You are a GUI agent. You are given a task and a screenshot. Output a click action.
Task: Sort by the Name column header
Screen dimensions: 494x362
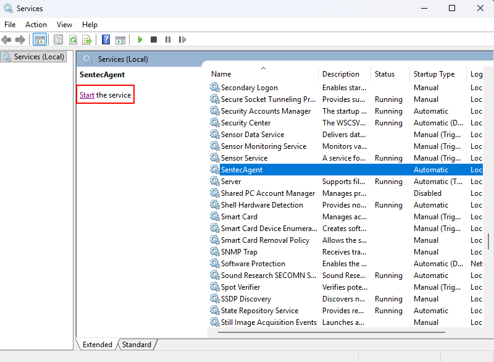tap(264, 74)
